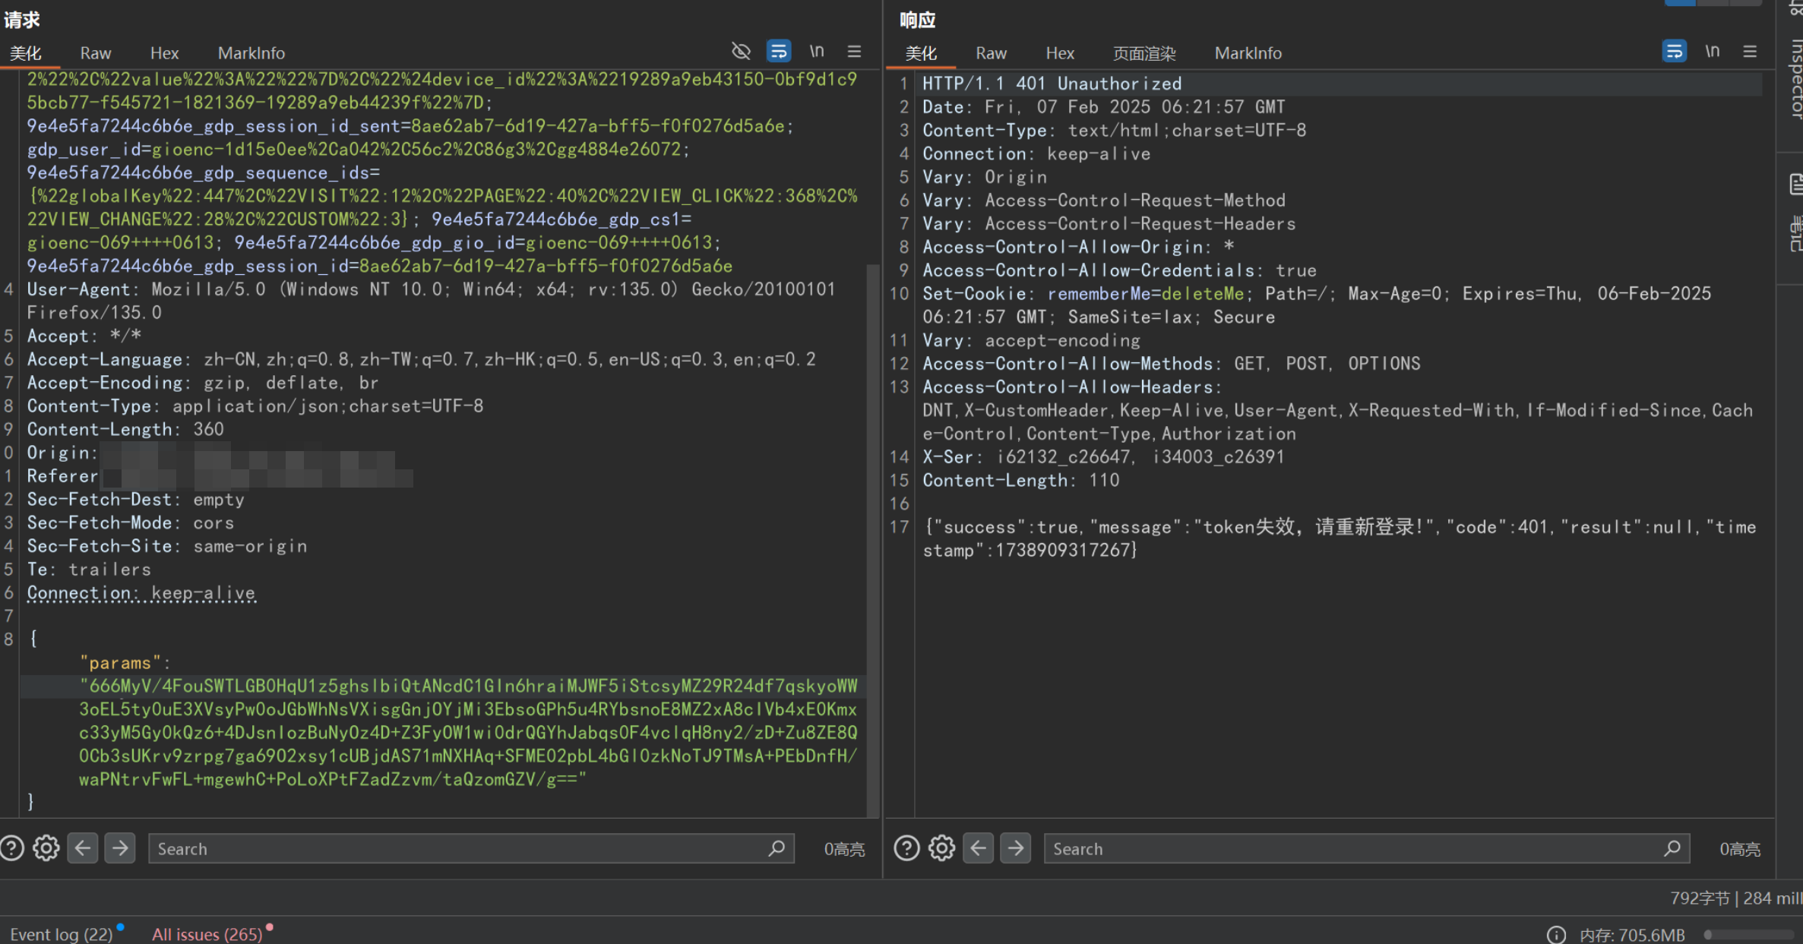Toggle request newline \n display
This screenshot has width=1803, height=944.
[x=817, y=51]
